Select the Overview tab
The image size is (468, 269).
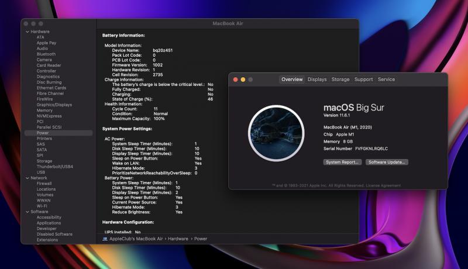coord(292,80)
